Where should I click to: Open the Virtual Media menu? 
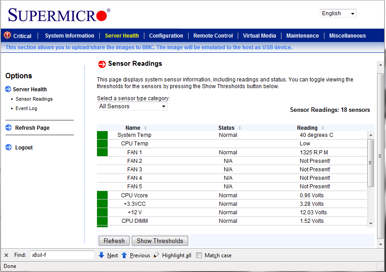[259, 36]
